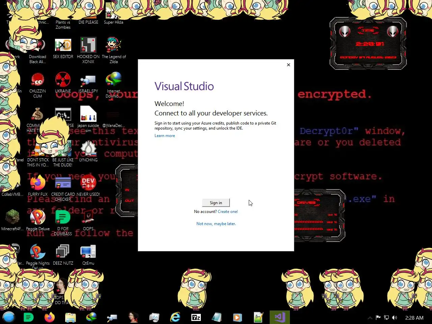Viewport: 432px width, 324px height.
Task: Select the @WanaDec... desktop shortcut label
Action: click(x=113, y=126)
